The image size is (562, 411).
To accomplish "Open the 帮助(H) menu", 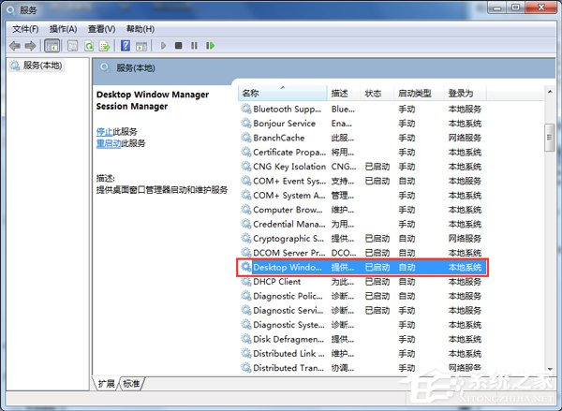I will (140, 29).
